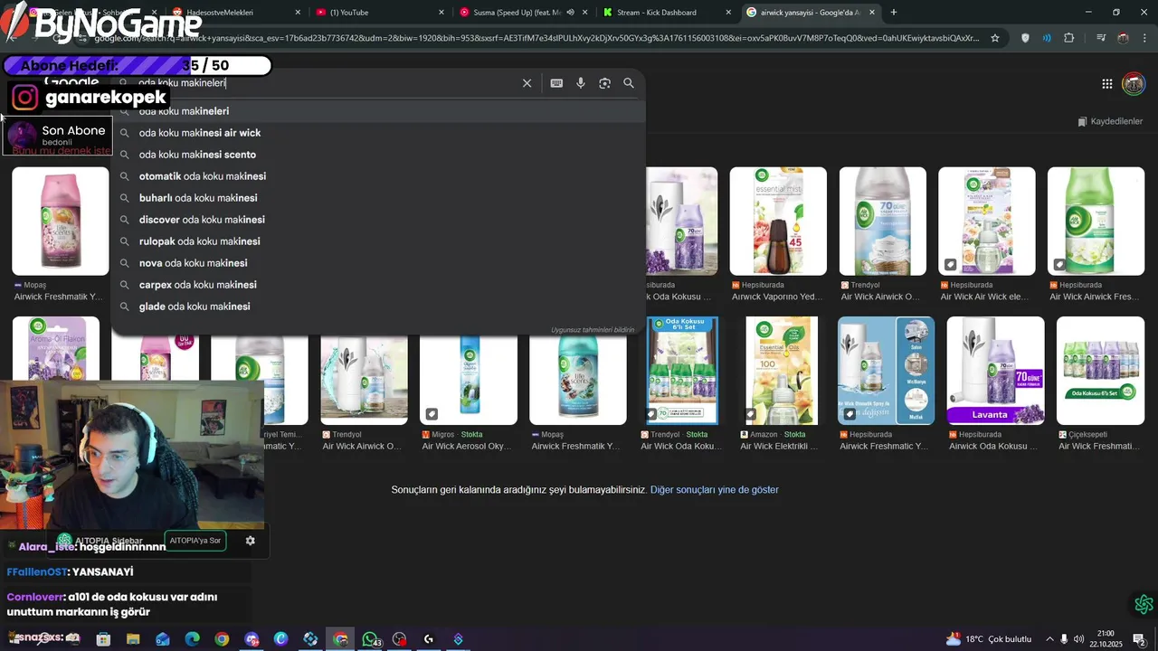Open Trendyol Oda Kokusu 6'lı Set thumbnail

(x=682, y=371)
